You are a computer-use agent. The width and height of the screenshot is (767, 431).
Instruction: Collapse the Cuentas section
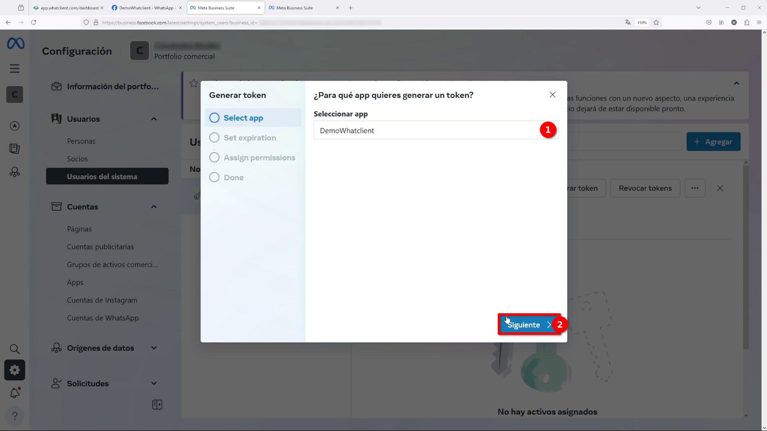[x=154, y=207]
